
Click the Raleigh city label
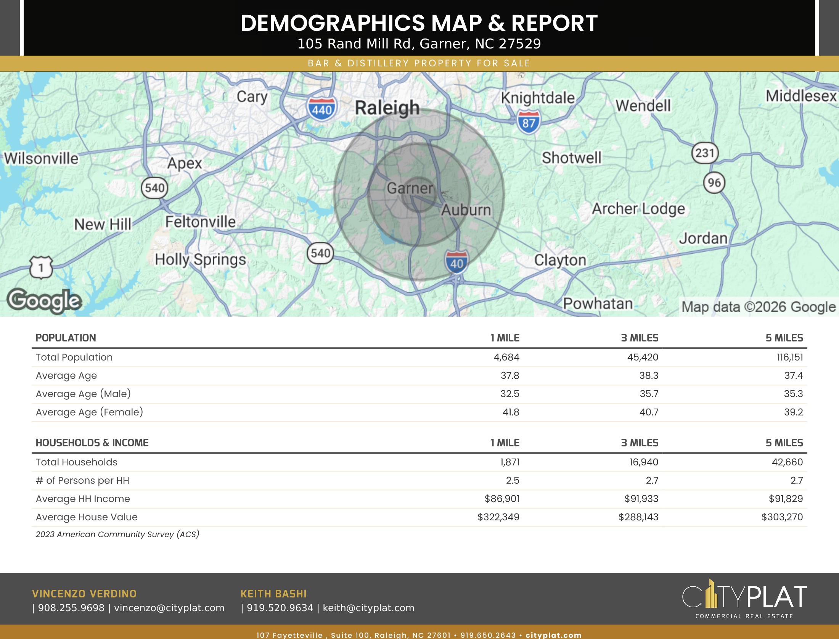click(x=387, y=108)
